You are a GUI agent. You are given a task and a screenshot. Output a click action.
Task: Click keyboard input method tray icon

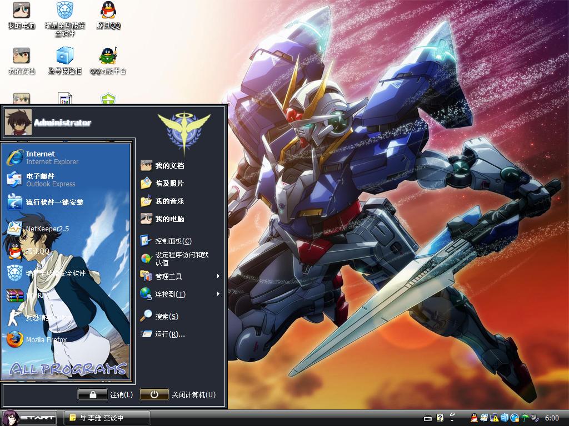click(x=428, y=418)
